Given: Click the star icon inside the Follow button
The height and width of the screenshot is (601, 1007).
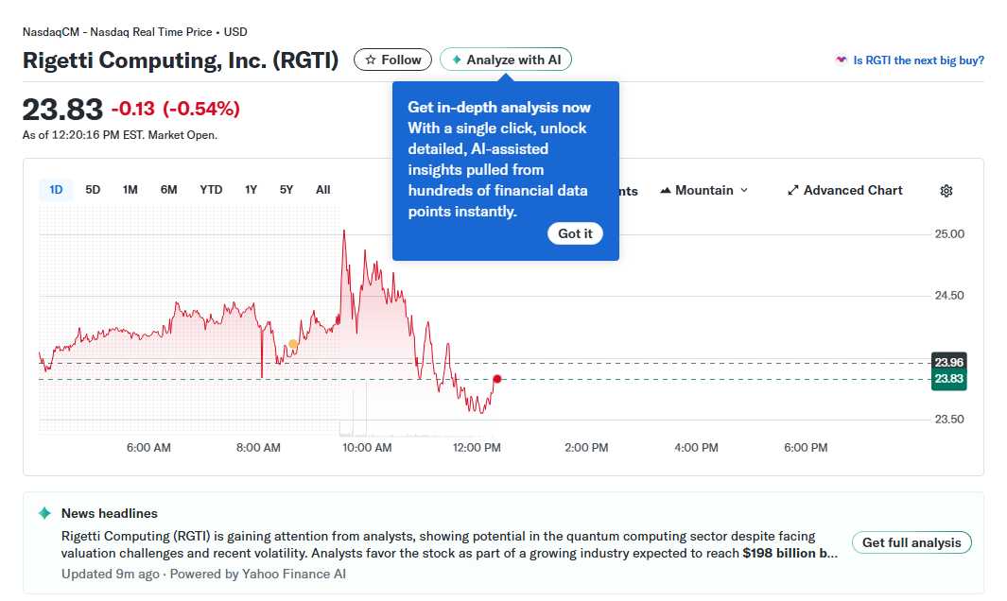Looking at the screenshot, I should (x=369, y=59).
